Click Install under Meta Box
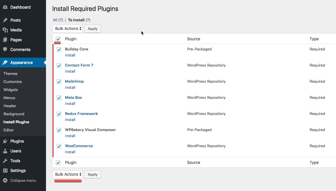Screen dimensions: 336x191 [70, 103]
